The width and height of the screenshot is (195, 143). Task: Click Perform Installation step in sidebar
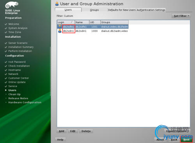tap(20, 51)
